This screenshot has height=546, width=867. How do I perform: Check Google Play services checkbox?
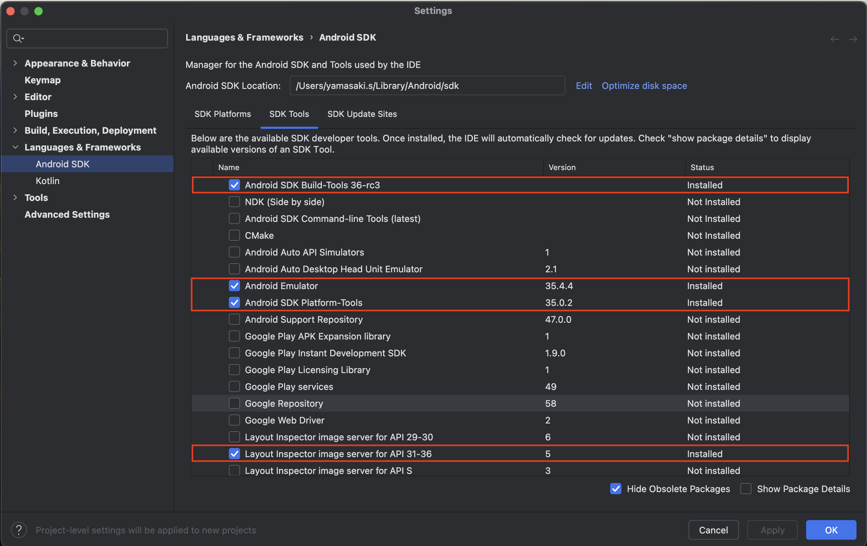(234, 386)
